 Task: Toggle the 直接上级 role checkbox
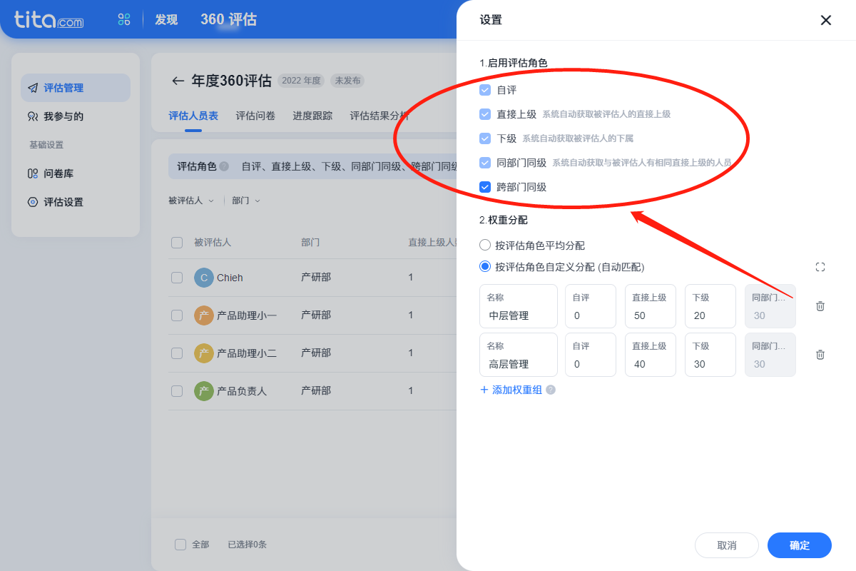(485, 114)
